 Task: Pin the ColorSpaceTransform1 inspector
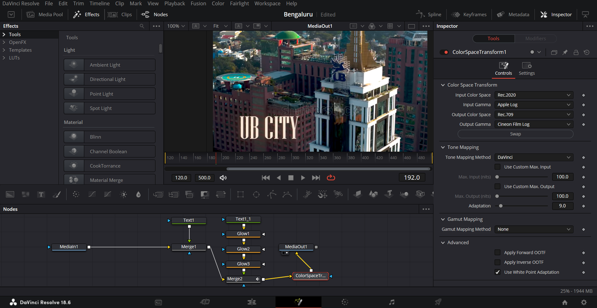(x=565, y=52)
